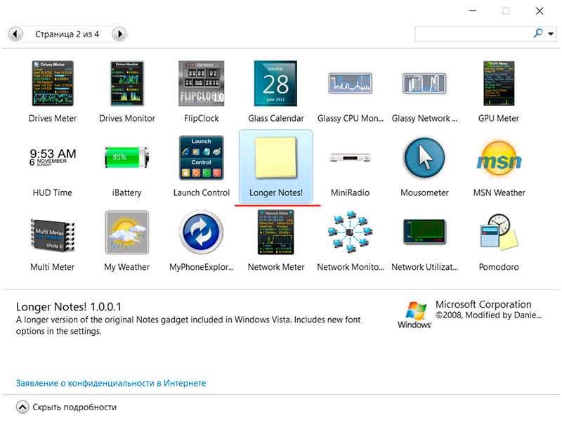Choose the GPU Meter gadget icon
Screen dimensions: 562x425
click(x=498, y=84)
